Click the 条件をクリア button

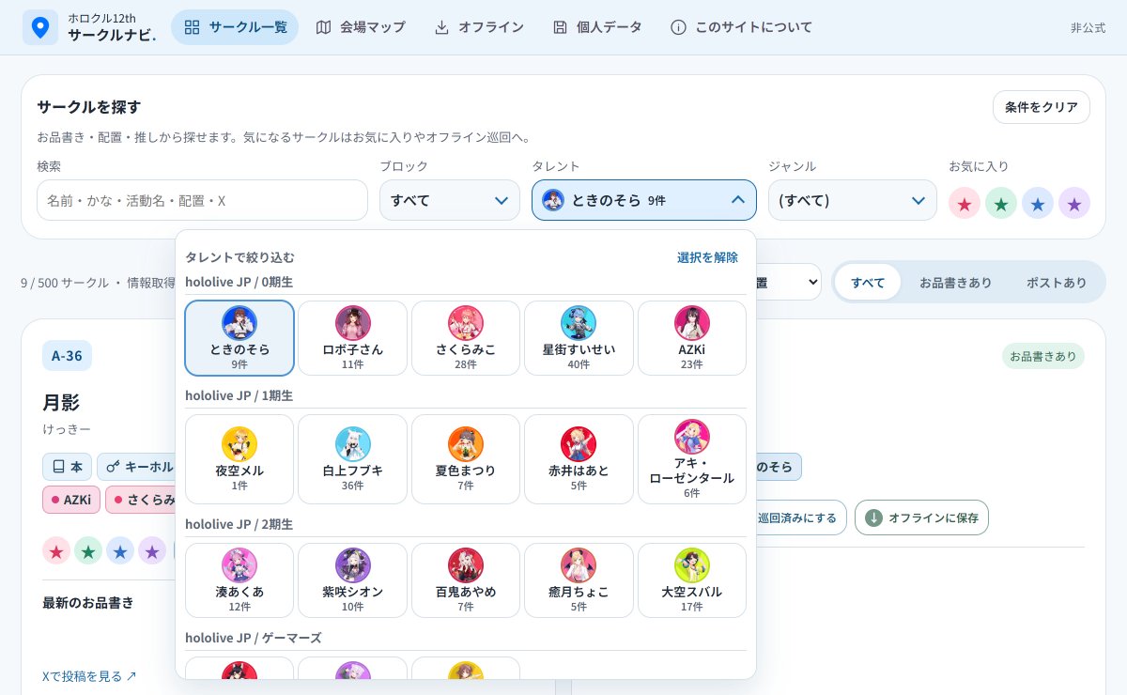pyautogui.click(x=1042, y=107)
